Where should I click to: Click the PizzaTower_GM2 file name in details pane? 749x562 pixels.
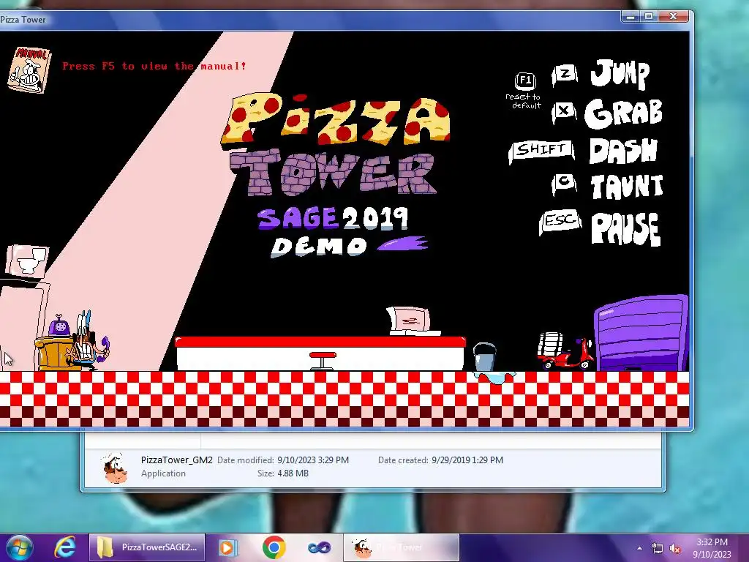(x=177, y=460)
